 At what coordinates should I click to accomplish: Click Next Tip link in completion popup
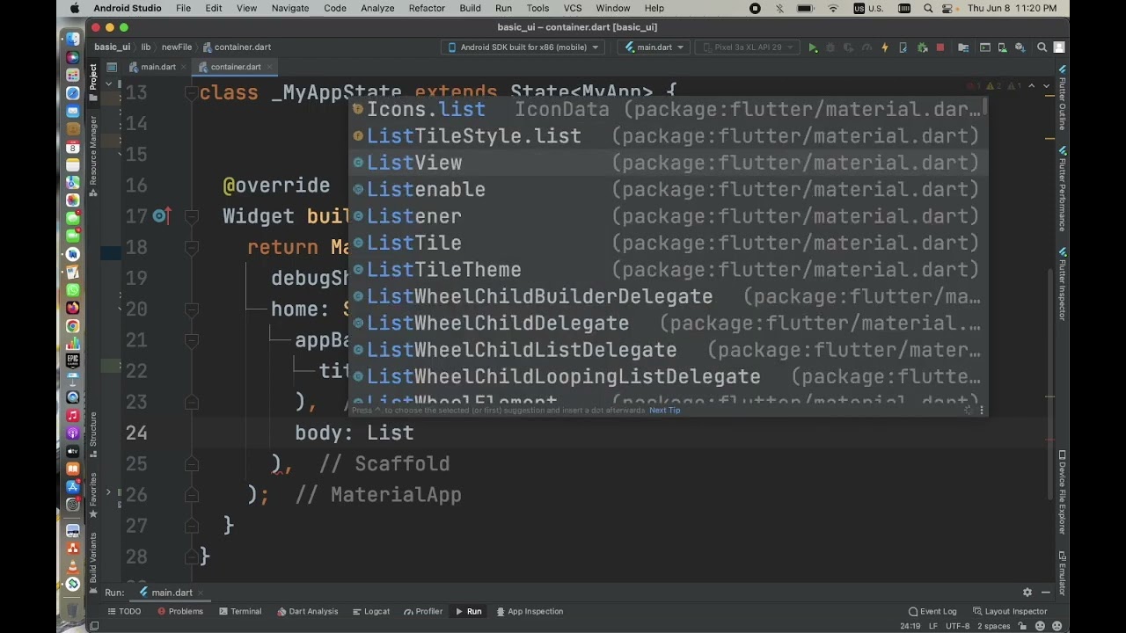point(664,411)
